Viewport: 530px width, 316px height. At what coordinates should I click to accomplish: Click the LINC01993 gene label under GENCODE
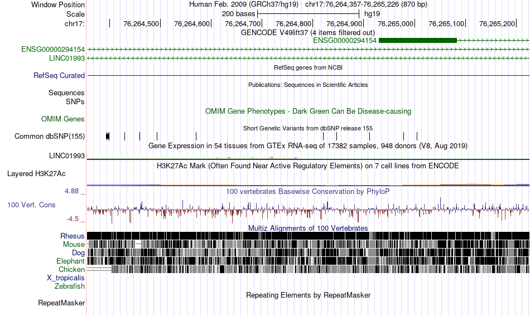pyautogui.click(x=66, y=58)
